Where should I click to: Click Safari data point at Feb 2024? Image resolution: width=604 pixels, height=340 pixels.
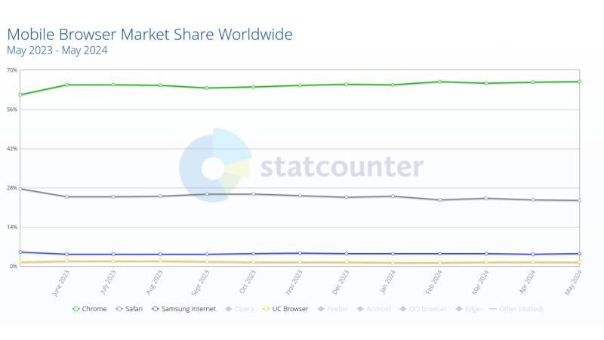[x=440, y=199]
